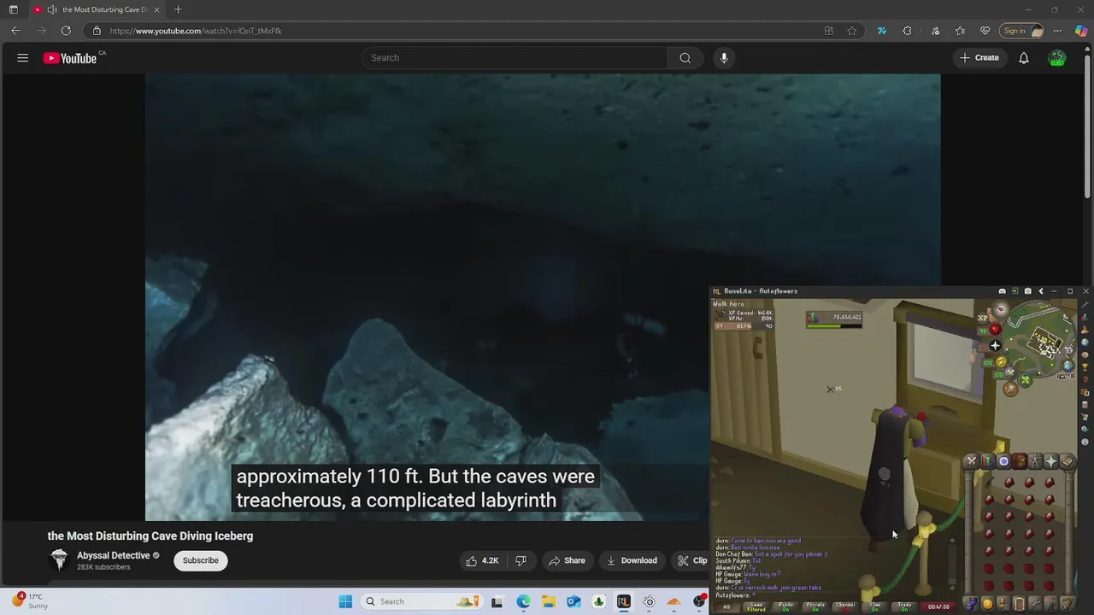The height and width of the screenshot is (615, 1094).
Task: Open the YouTube guide hamburger menu
Action: (23, 58)
